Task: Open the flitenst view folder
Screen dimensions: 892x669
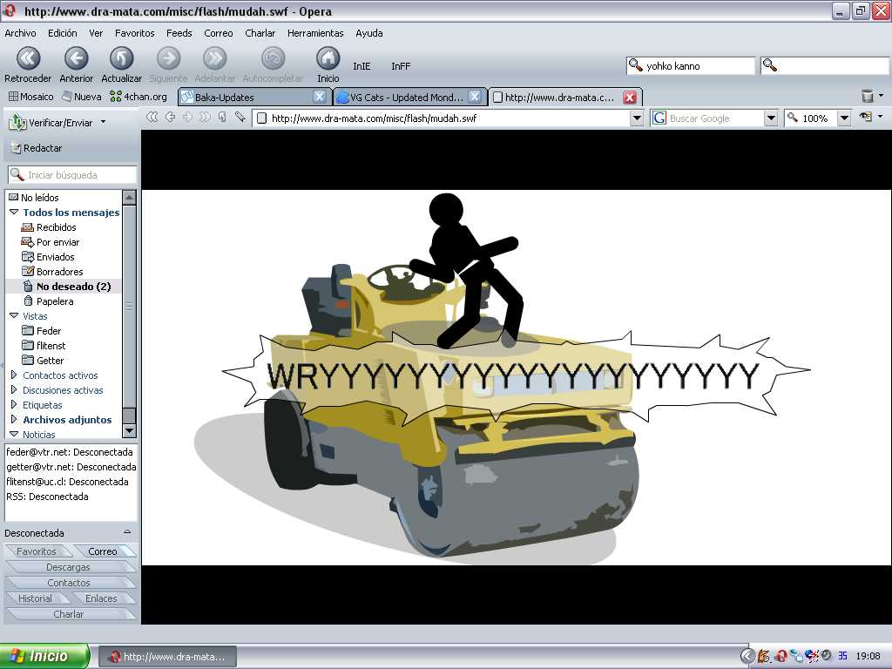Action: click(x=44, y=345)
